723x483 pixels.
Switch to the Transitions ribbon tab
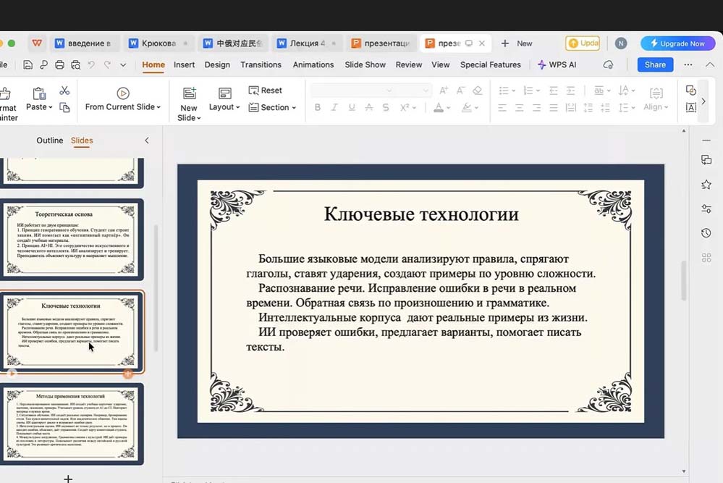261,64
